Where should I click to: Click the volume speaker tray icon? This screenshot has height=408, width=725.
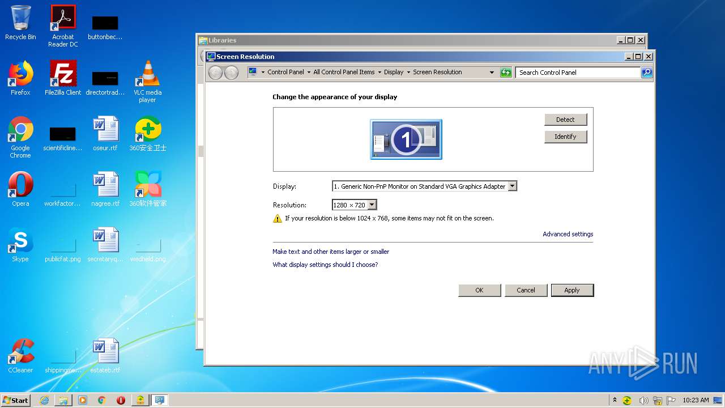coord(643,400)
